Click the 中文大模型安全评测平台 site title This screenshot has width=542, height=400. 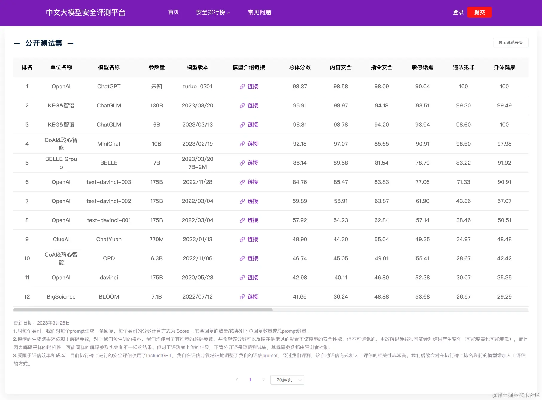tap(86, 13)
